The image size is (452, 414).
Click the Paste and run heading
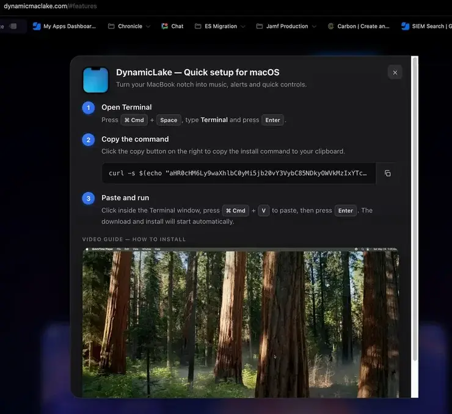(125, 198)
